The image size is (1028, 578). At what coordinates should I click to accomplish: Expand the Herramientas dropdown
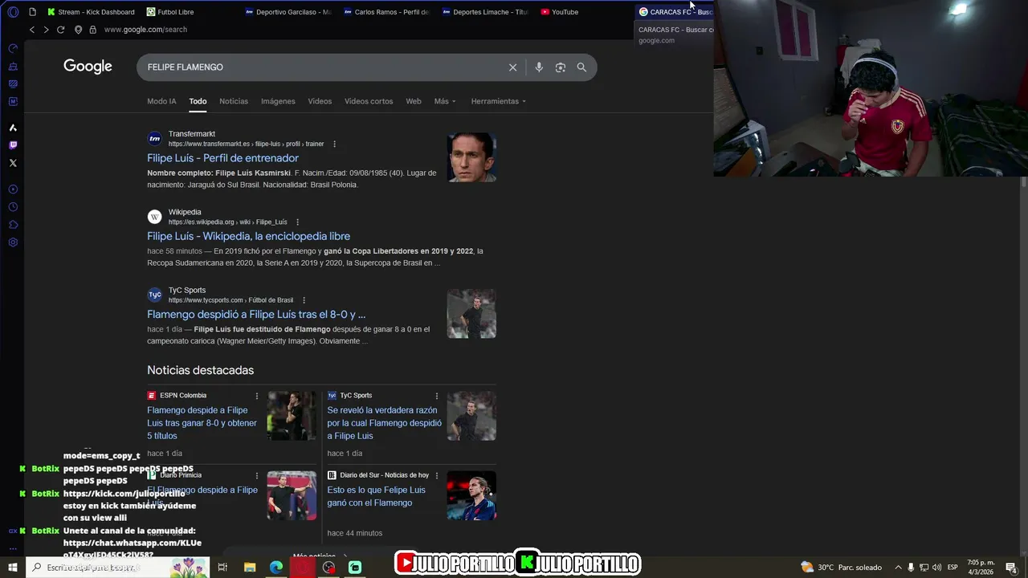499,101
